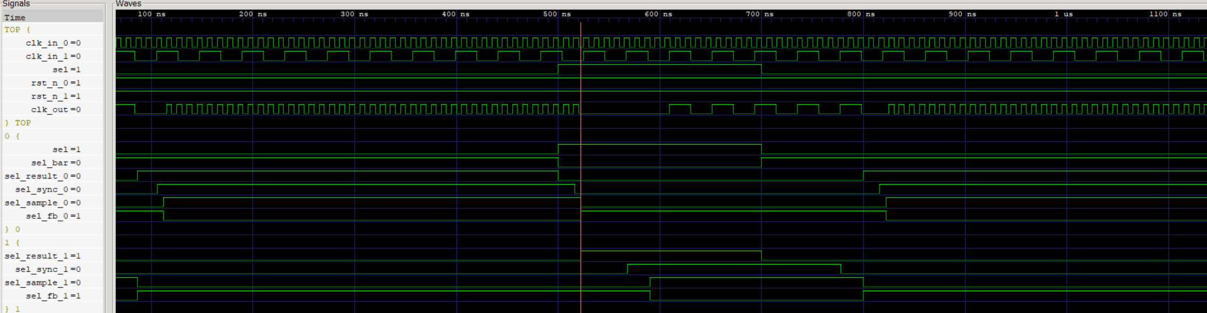Select the sel_bar signal
This screenshot has width=1207, height=313.
(56, 163)
